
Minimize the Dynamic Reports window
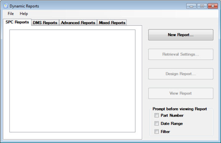(x=191, y=6)
